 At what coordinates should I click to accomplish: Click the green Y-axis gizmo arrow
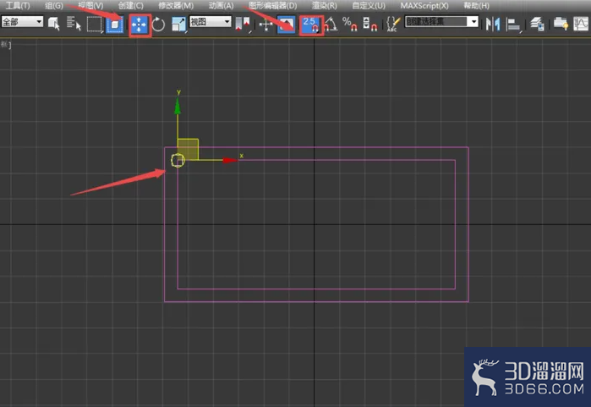[x=178, y=106]
